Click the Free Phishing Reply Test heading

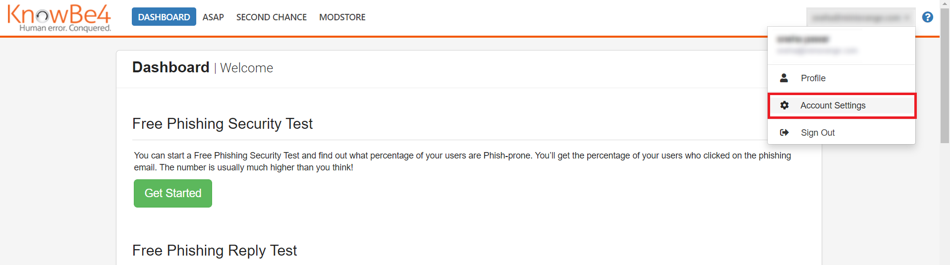(x=215, y=251)
